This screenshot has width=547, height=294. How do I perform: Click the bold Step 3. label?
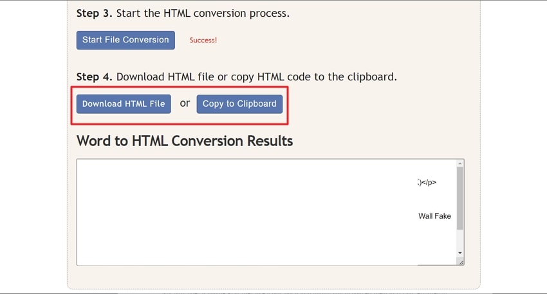pyautogui.click(x=95, y=13)
